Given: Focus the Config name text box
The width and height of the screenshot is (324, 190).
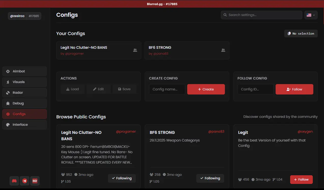Looking at the screenshot, I should point(167,89).
